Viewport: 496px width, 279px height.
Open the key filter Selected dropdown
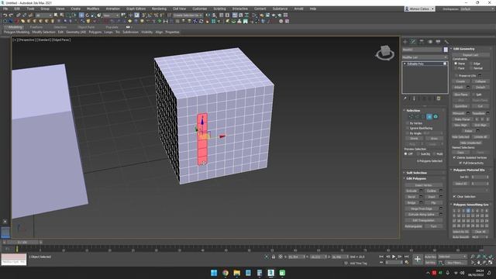(453, 257)
